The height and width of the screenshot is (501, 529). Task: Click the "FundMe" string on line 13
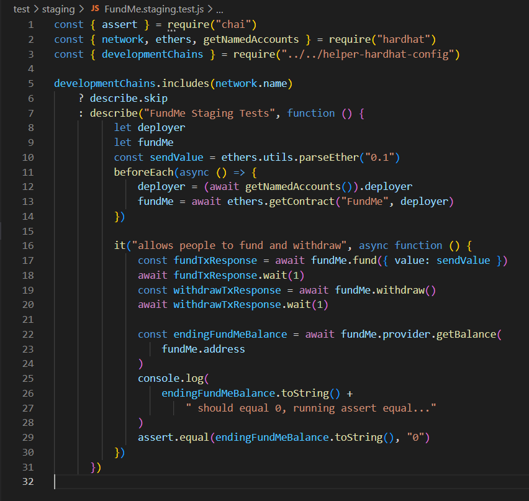tap(364, 201)
